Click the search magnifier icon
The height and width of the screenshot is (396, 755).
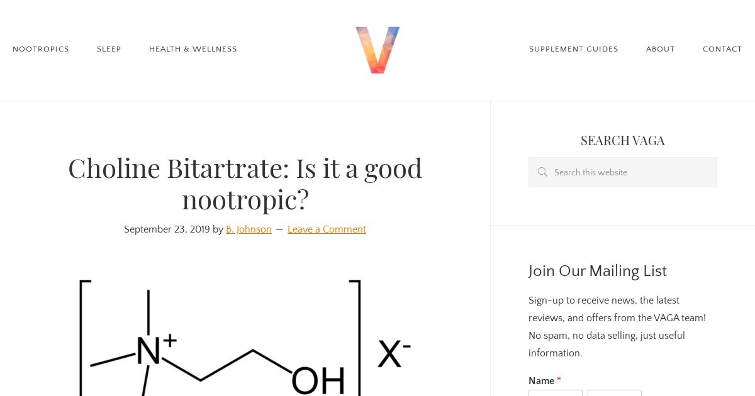[x=542, y=172]
